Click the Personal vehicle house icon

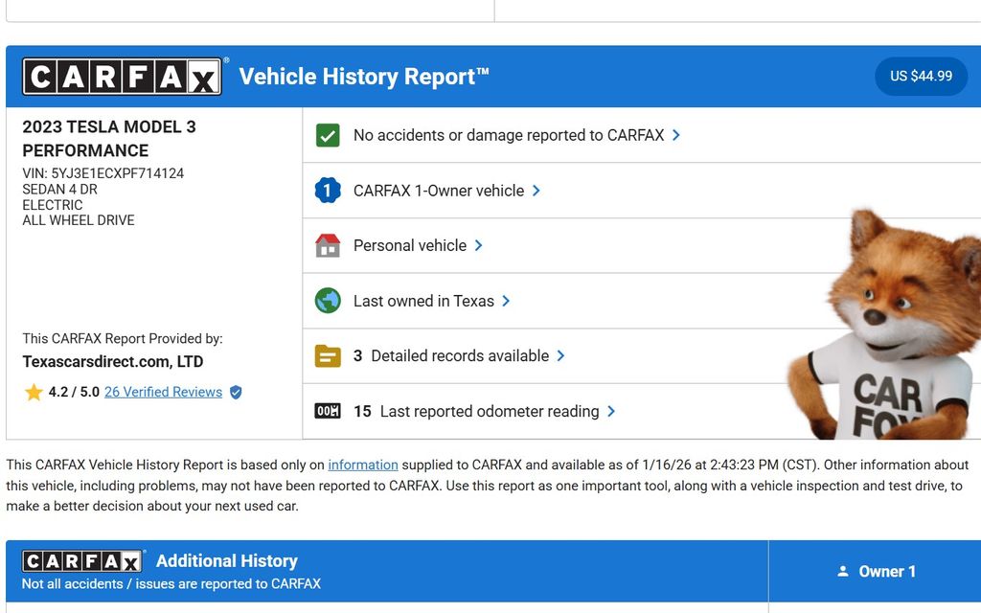pyautogui.click(x=328, y=246)
